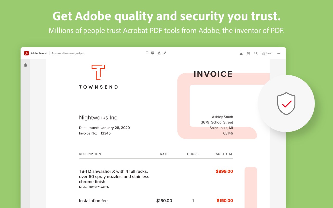Image resolution: width=333 pixels, height=208 pixels.
Task: Download the PDF file
Action: click(x=241, y=53)
